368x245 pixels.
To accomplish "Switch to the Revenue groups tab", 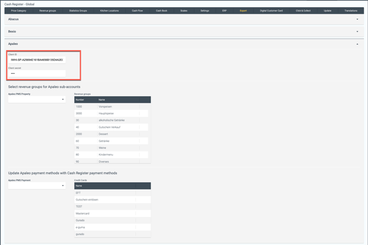I will point(48,10).
